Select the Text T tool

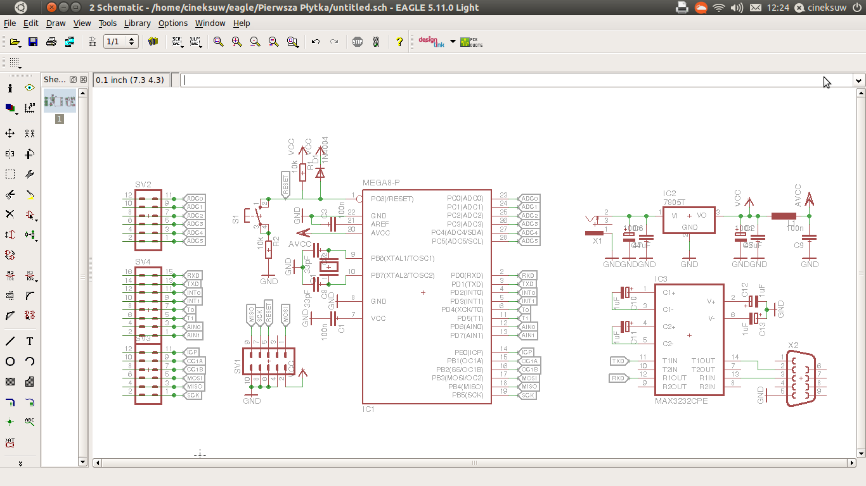pyautogui.click(x=30, y=341)
